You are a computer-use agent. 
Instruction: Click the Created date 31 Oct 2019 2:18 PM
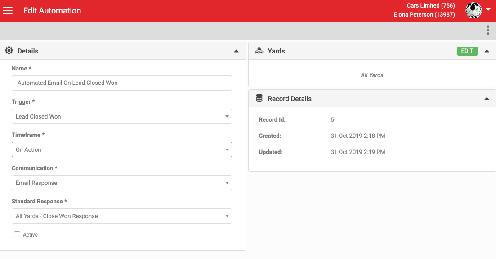tap(358, 136)
